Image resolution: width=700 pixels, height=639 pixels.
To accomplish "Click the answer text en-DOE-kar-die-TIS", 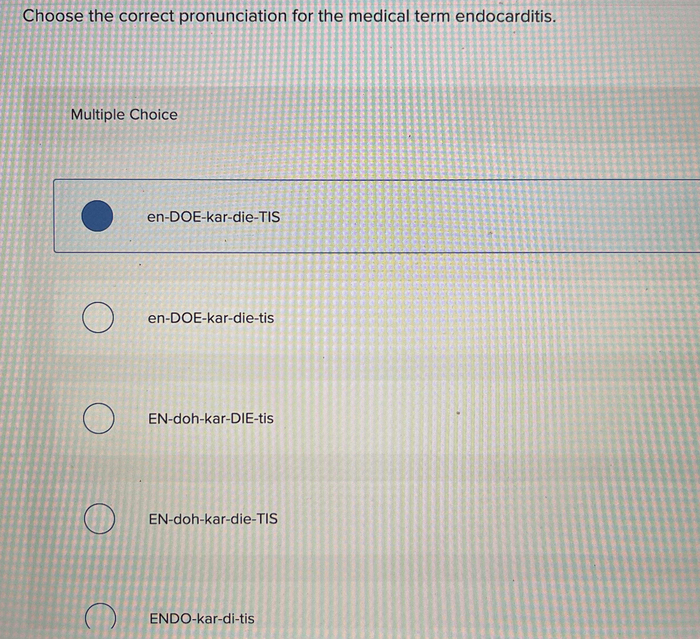I will pyautogui.click(x=213, y=217).
